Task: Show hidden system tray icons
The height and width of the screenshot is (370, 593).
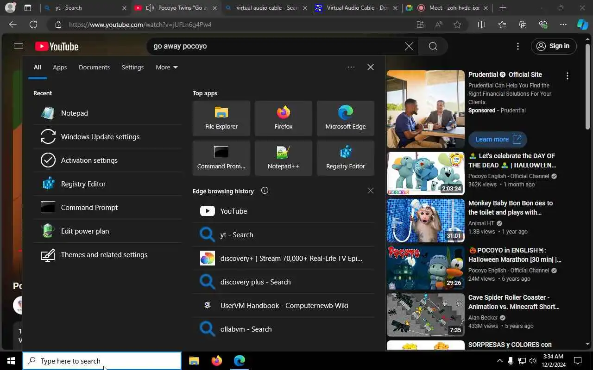Action: 499,361
